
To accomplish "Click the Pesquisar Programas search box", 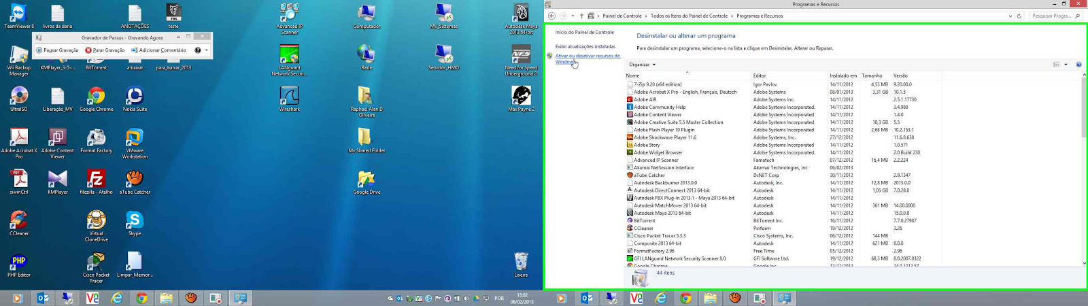I will [x=1055, y=16].
